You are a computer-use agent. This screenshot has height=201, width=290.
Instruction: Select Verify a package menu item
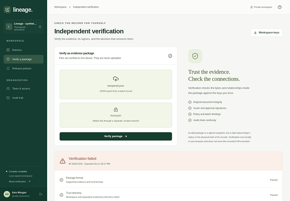pyautogui.click(x=24, y=59)
